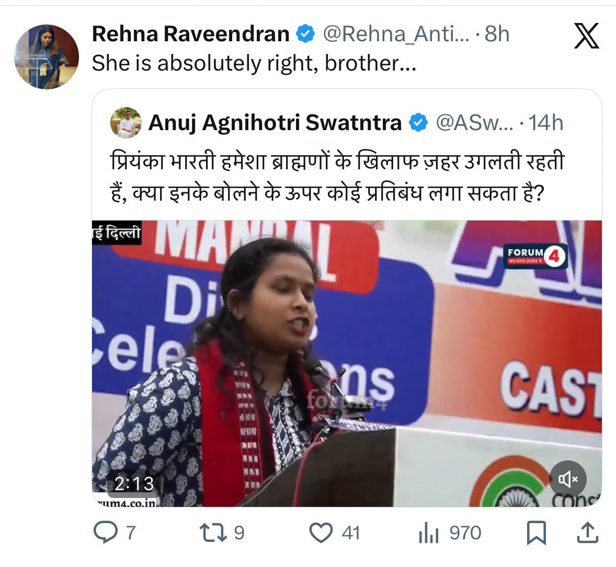Viewport: 616px width, 567px height.
Task: Repost this tweet using the retweet icon
Action: point(213,533)
